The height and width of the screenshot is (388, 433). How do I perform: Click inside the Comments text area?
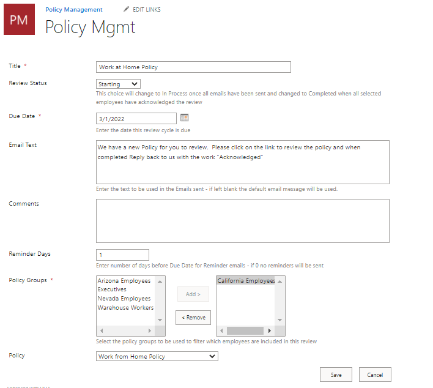[243, 221]
